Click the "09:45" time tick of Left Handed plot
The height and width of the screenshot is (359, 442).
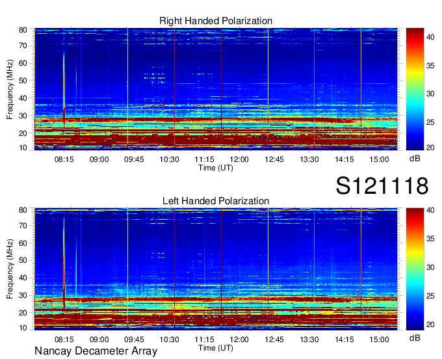point(134,339)
